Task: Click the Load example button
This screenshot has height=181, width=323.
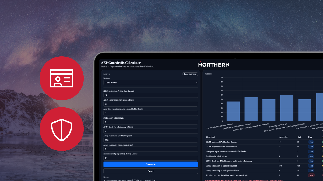Action: tap(190, 74)
